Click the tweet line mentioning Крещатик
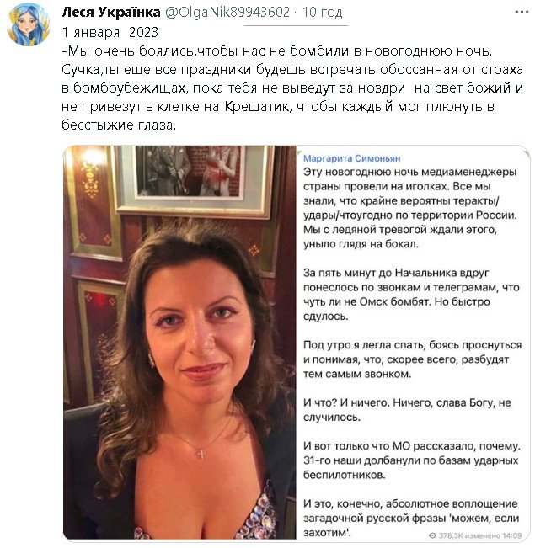The width and height of the screenshot is (535, 548). click(x=278, y=106)
